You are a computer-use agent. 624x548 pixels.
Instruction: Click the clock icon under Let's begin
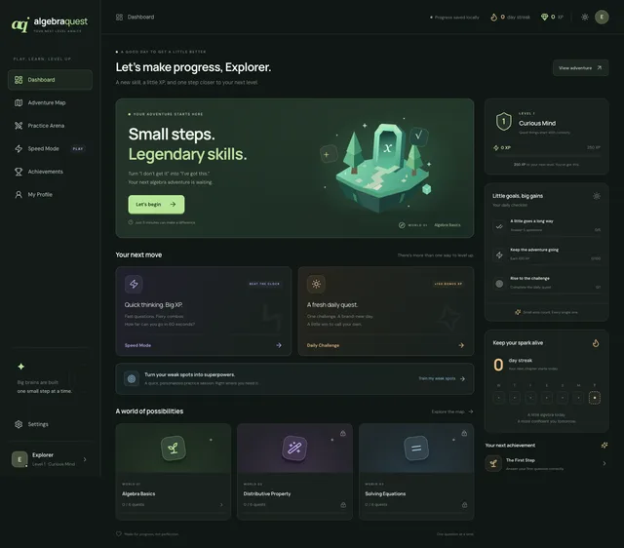point(131,222)
